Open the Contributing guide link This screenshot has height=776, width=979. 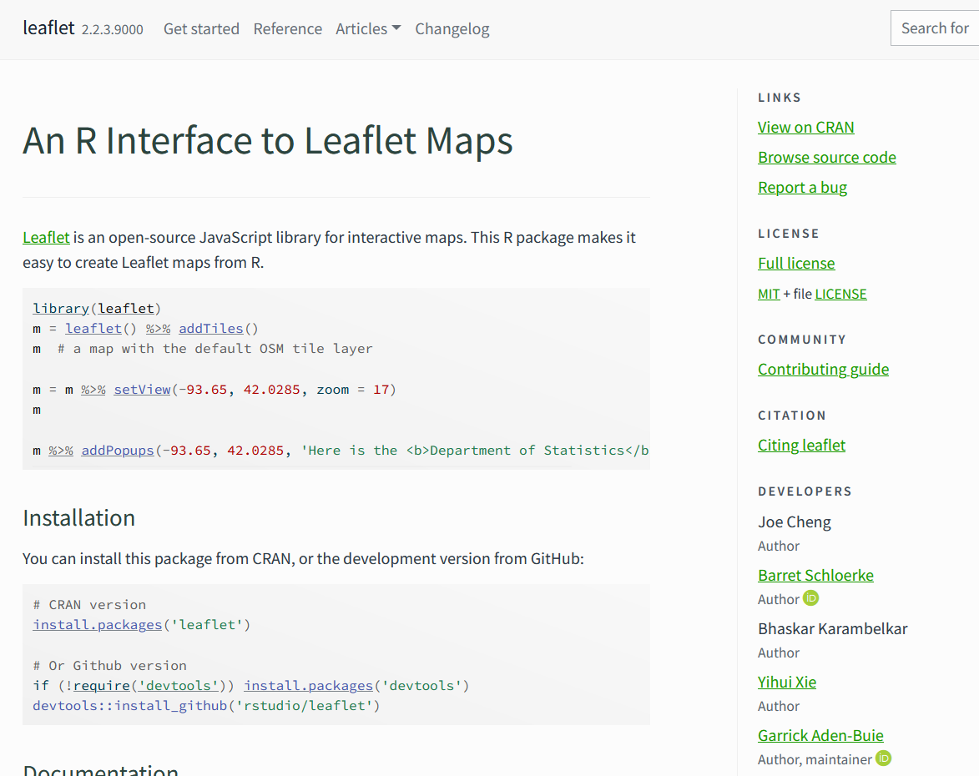pyautogui.click(x=823, y=369)
